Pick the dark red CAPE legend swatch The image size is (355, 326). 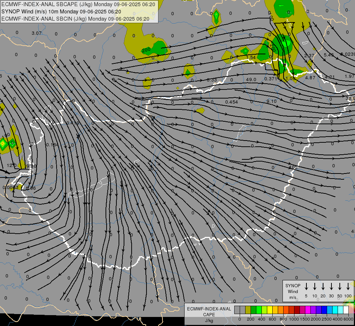[x=297, y=310]
